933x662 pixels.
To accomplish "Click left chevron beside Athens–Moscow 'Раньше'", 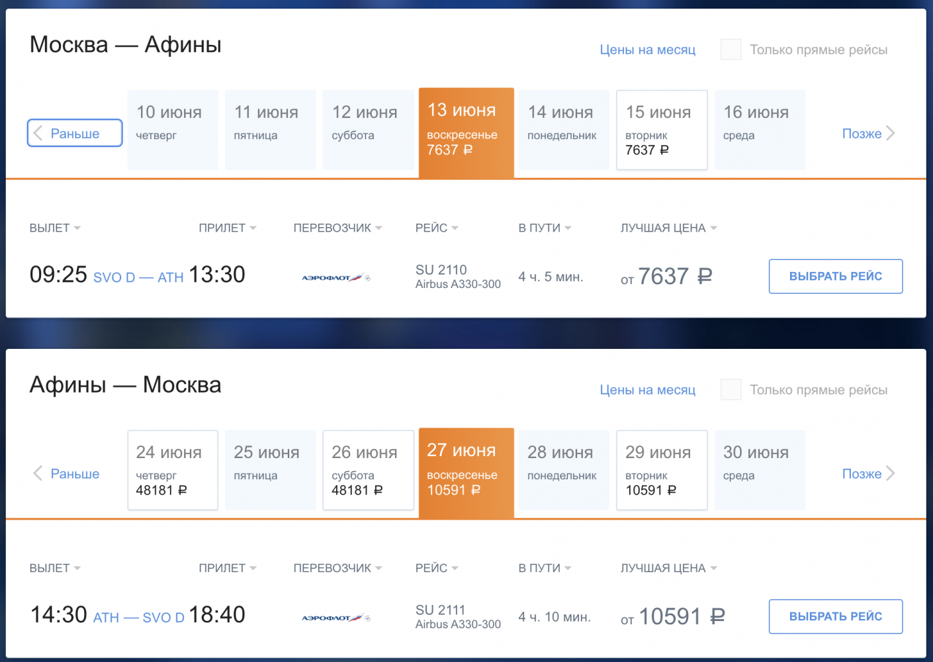I will click(x=38, y=473).
